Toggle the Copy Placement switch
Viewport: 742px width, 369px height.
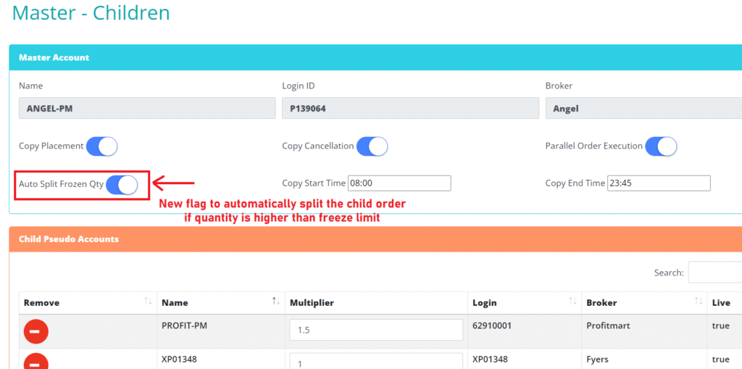(101, 146)
